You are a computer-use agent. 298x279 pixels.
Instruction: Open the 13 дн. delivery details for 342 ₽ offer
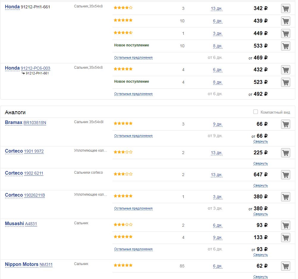217,9
